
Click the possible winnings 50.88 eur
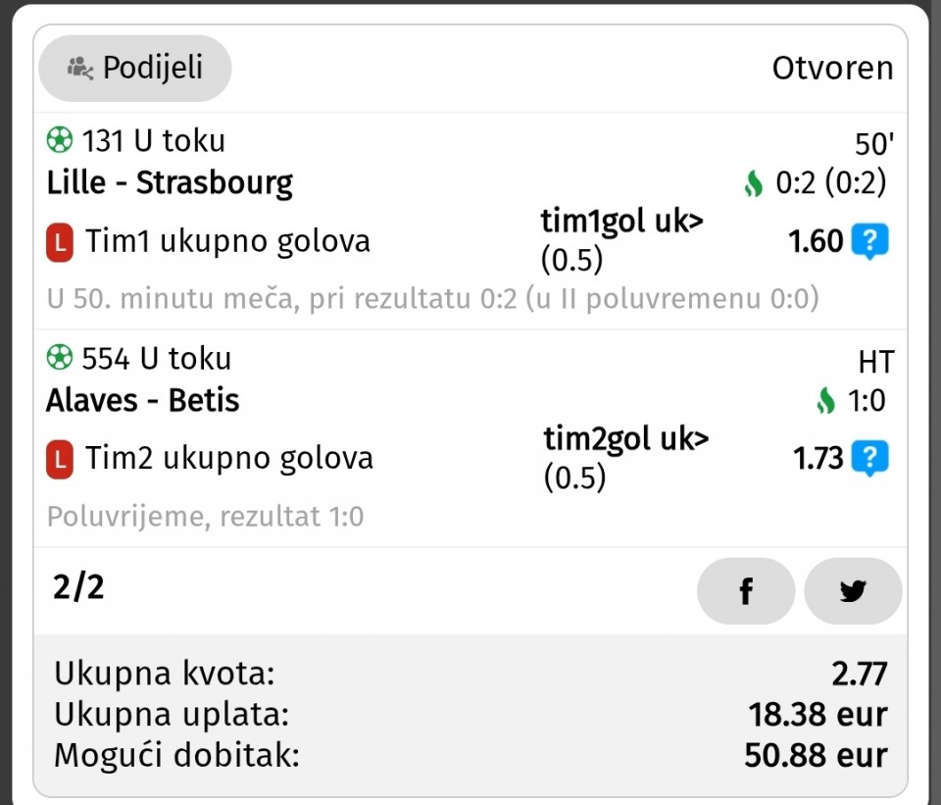click(816, 756)
